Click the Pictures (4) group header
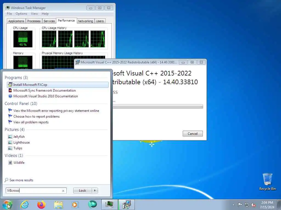Viewport: 281px width, 210px height. (15, 129)
